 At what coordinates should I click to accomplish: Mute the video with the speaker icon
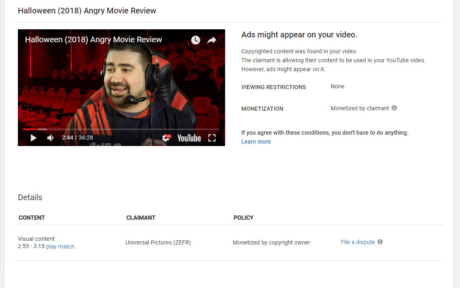[50, 138]
